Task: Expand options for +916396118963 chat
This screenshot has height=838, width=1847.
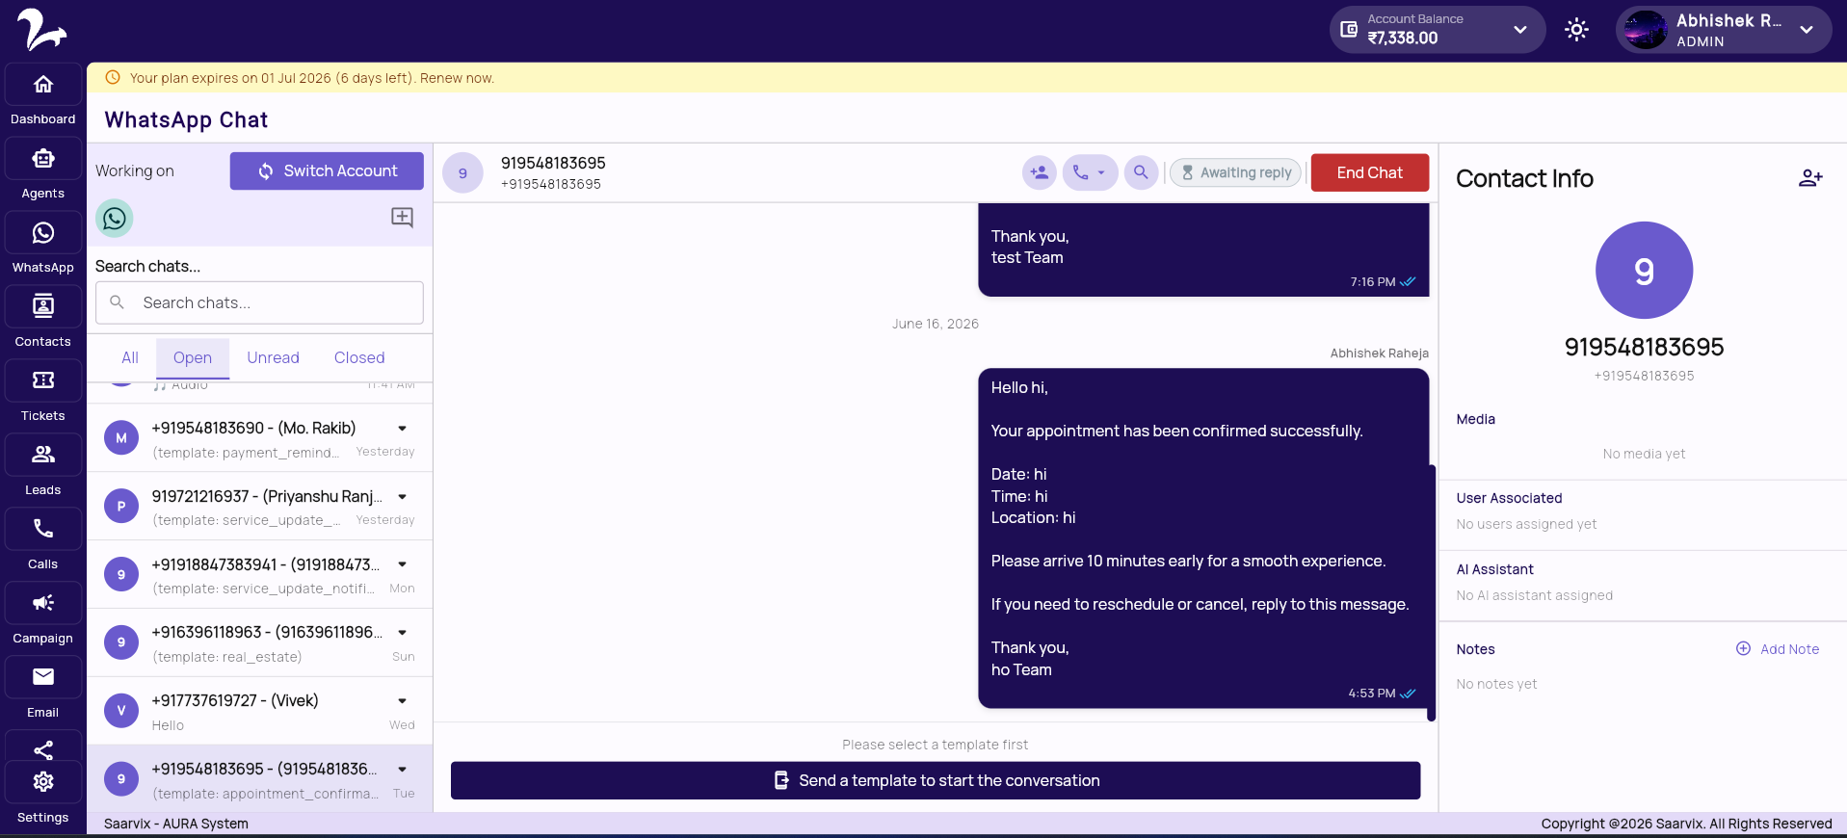Action: point(402,633)
